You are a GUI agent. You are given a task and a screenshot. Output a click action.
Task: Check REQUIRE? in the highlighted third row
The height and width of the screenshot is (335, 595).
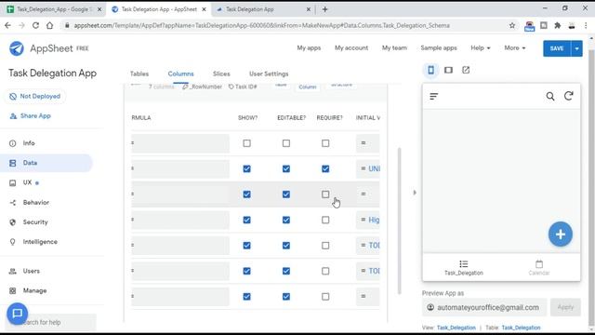(x=325, y=194)
